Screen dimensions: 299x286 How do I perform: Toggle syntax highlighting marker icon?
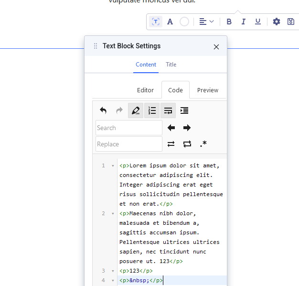(x=136, y=110)
